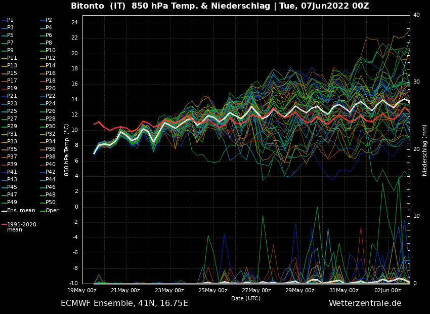Click temperature axis tick 24

coord(74,23)
